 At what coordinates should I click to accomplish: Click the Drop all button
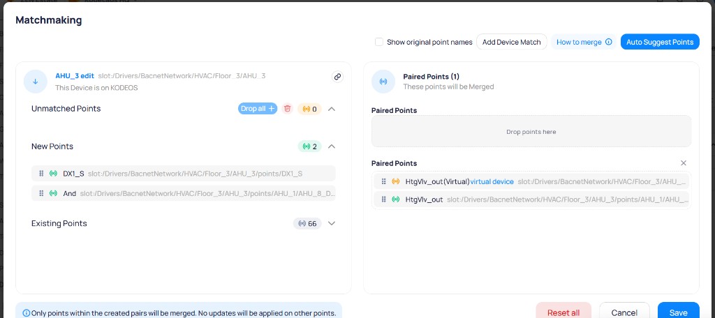click(x=258, y=108)
